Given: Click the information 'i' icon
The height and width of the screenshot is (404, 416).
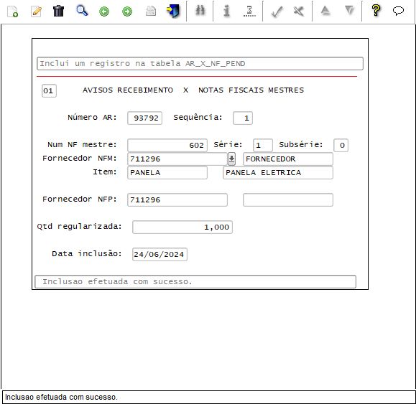Looking at the screenshot, I should (226, 11).
